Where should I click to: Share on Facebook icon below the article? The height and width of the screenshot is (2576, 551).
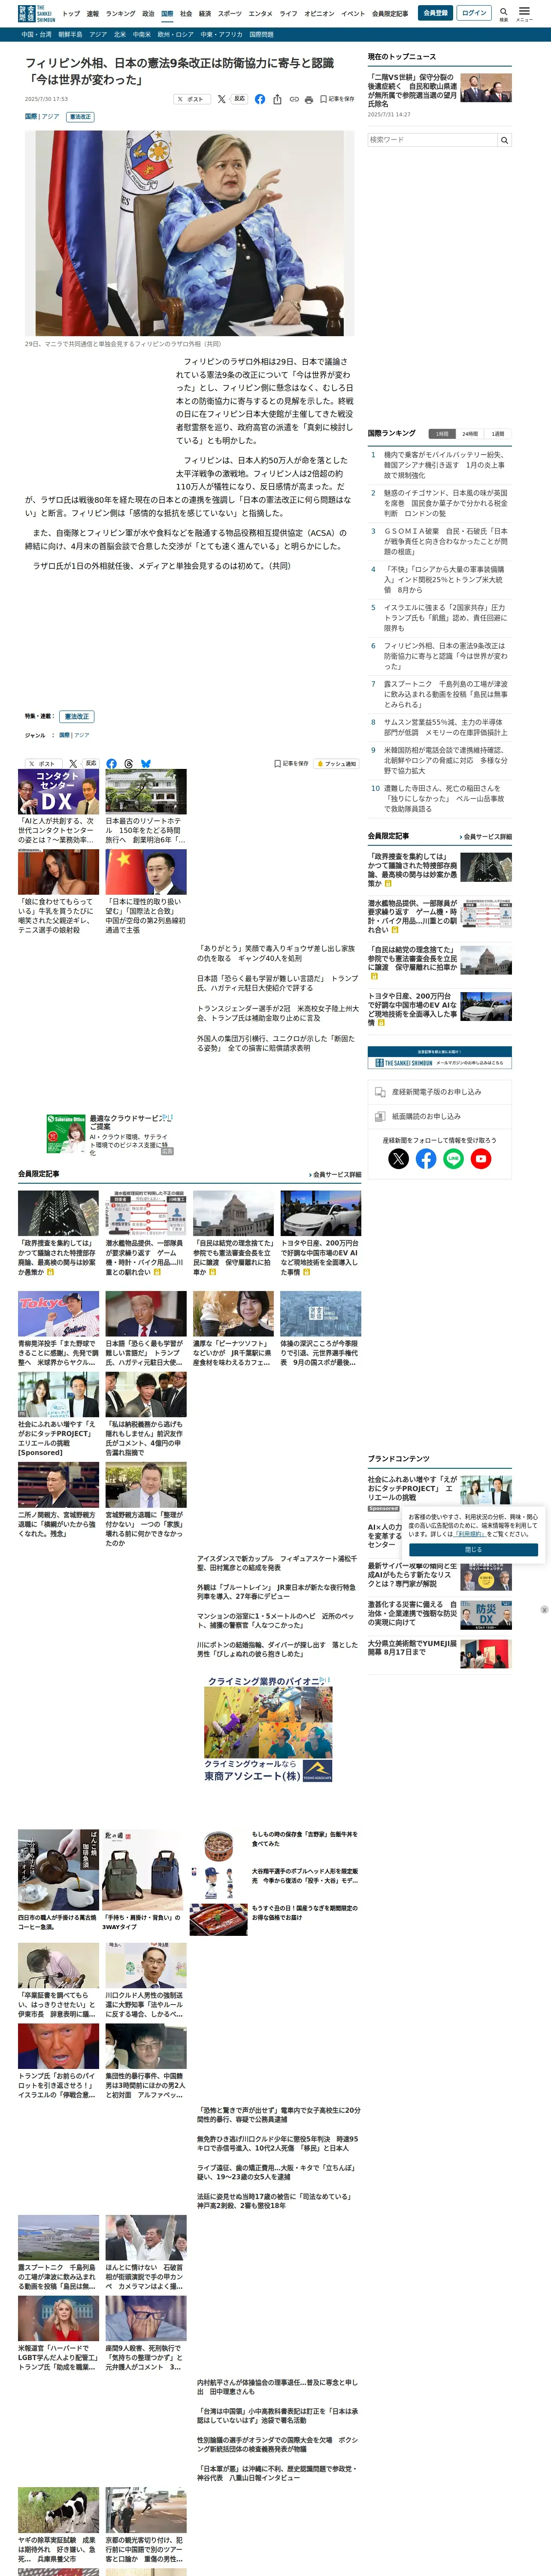point(111,764)
